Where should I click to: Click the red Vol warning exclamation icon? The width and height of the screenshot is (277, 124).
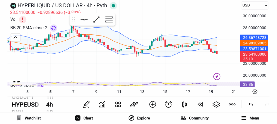(x=23, y=19)
